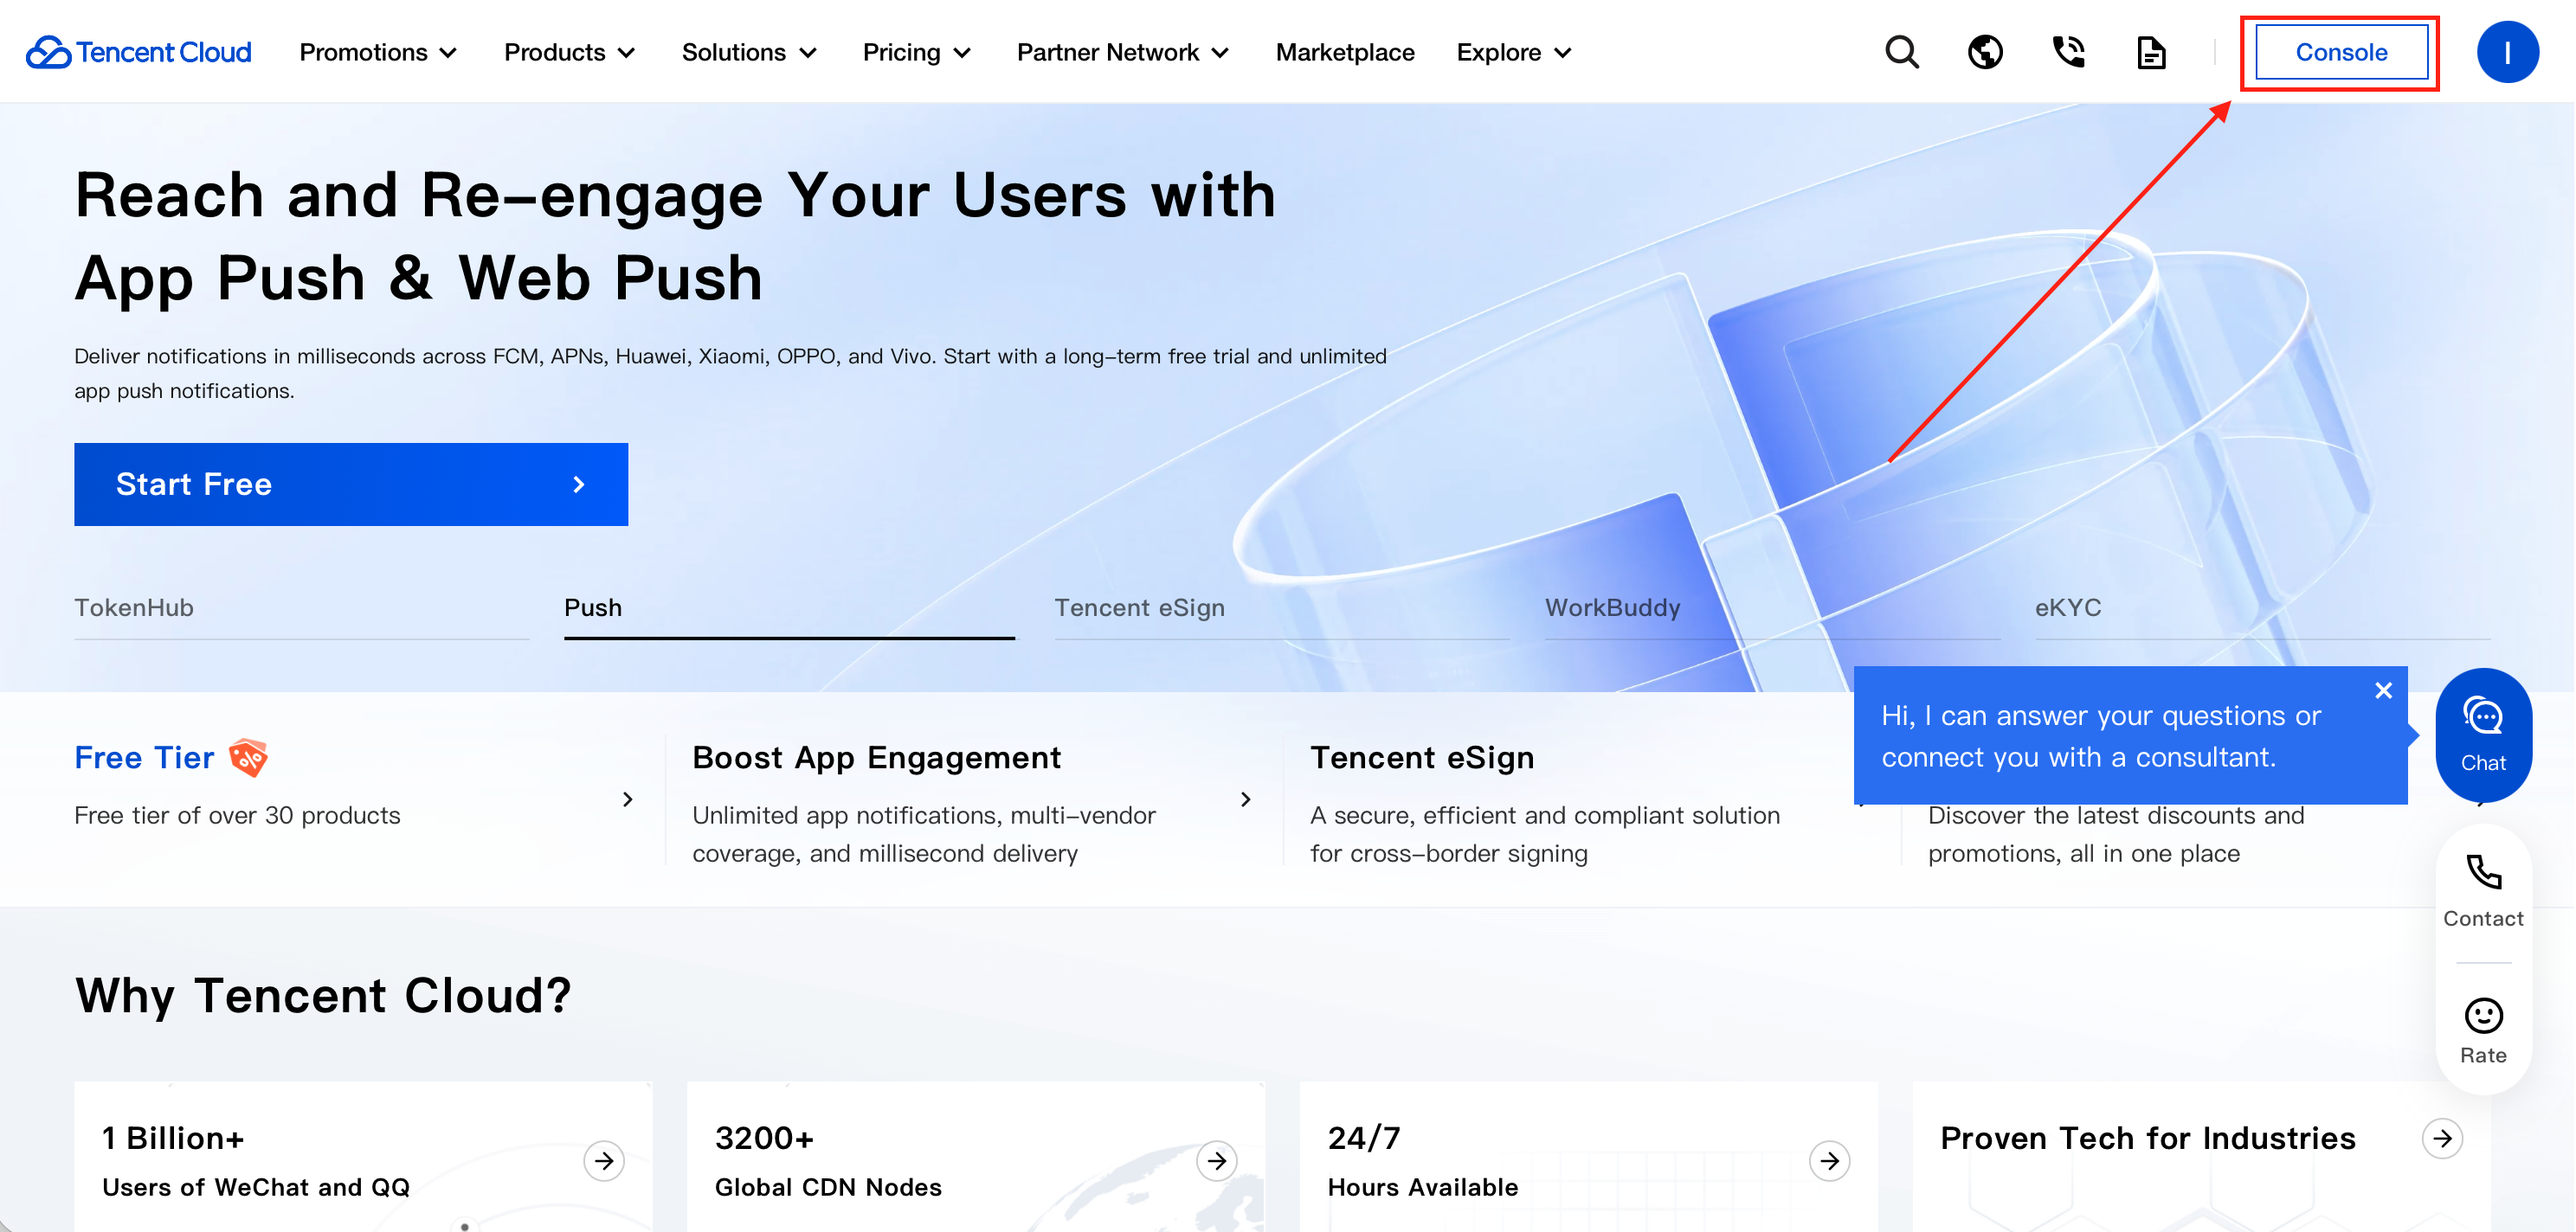Viewport: 2576px width, 1232px height.
Task: Switch to the Tencent eSign tab
Action: [x=1281, y=608]
